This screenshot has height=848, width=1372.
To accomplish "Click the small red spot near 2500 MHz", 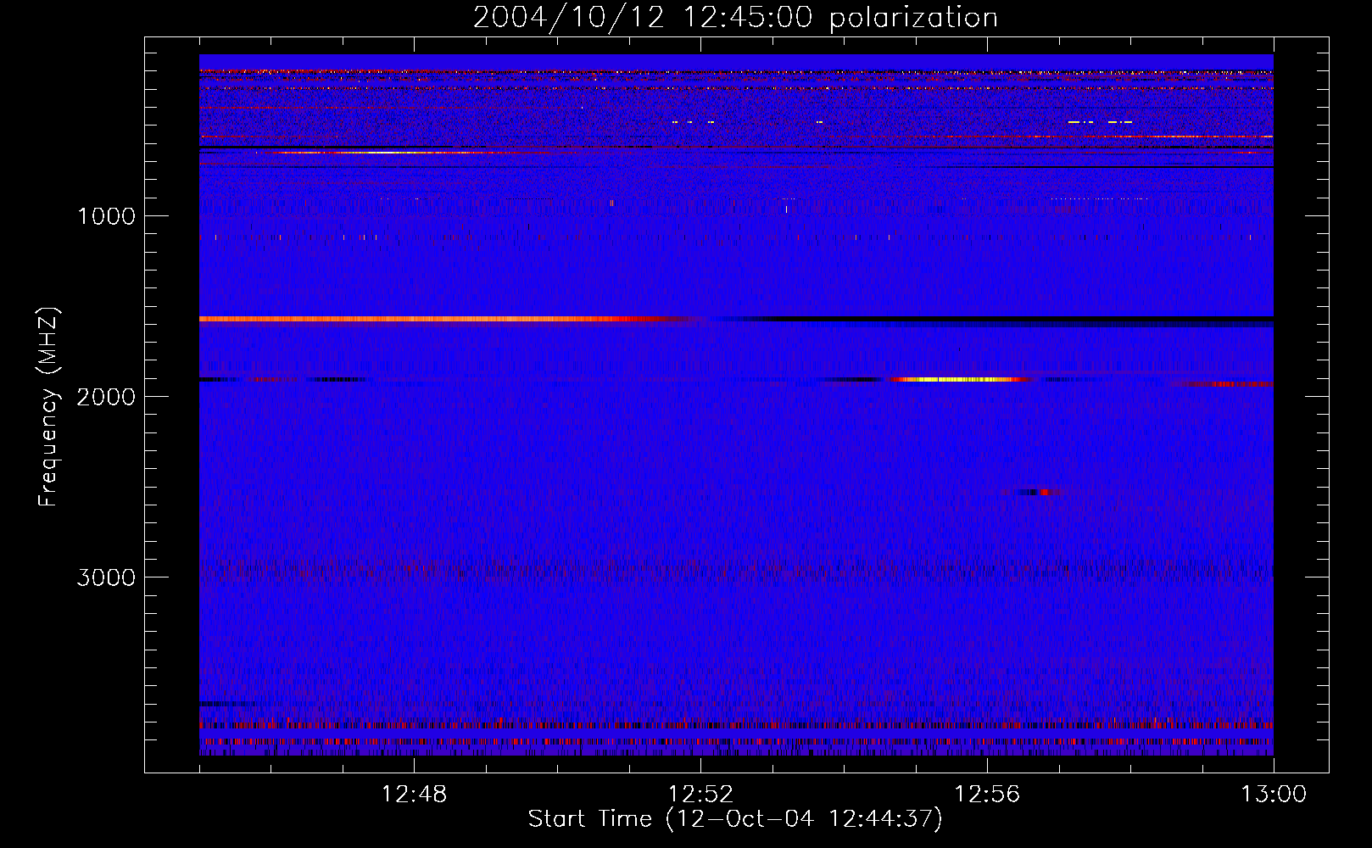I will pyautogui.click(x=1045, y=492).
